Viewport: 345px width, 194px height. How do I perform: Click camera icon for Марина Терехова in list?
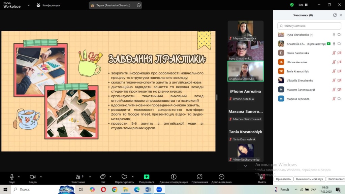(340, 99)
